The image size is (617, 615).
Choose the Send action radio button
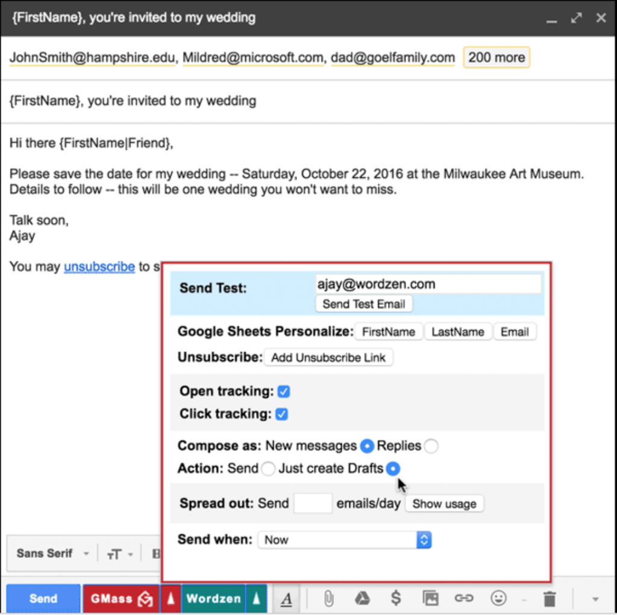pyautogui.click(x=268, y=468)
